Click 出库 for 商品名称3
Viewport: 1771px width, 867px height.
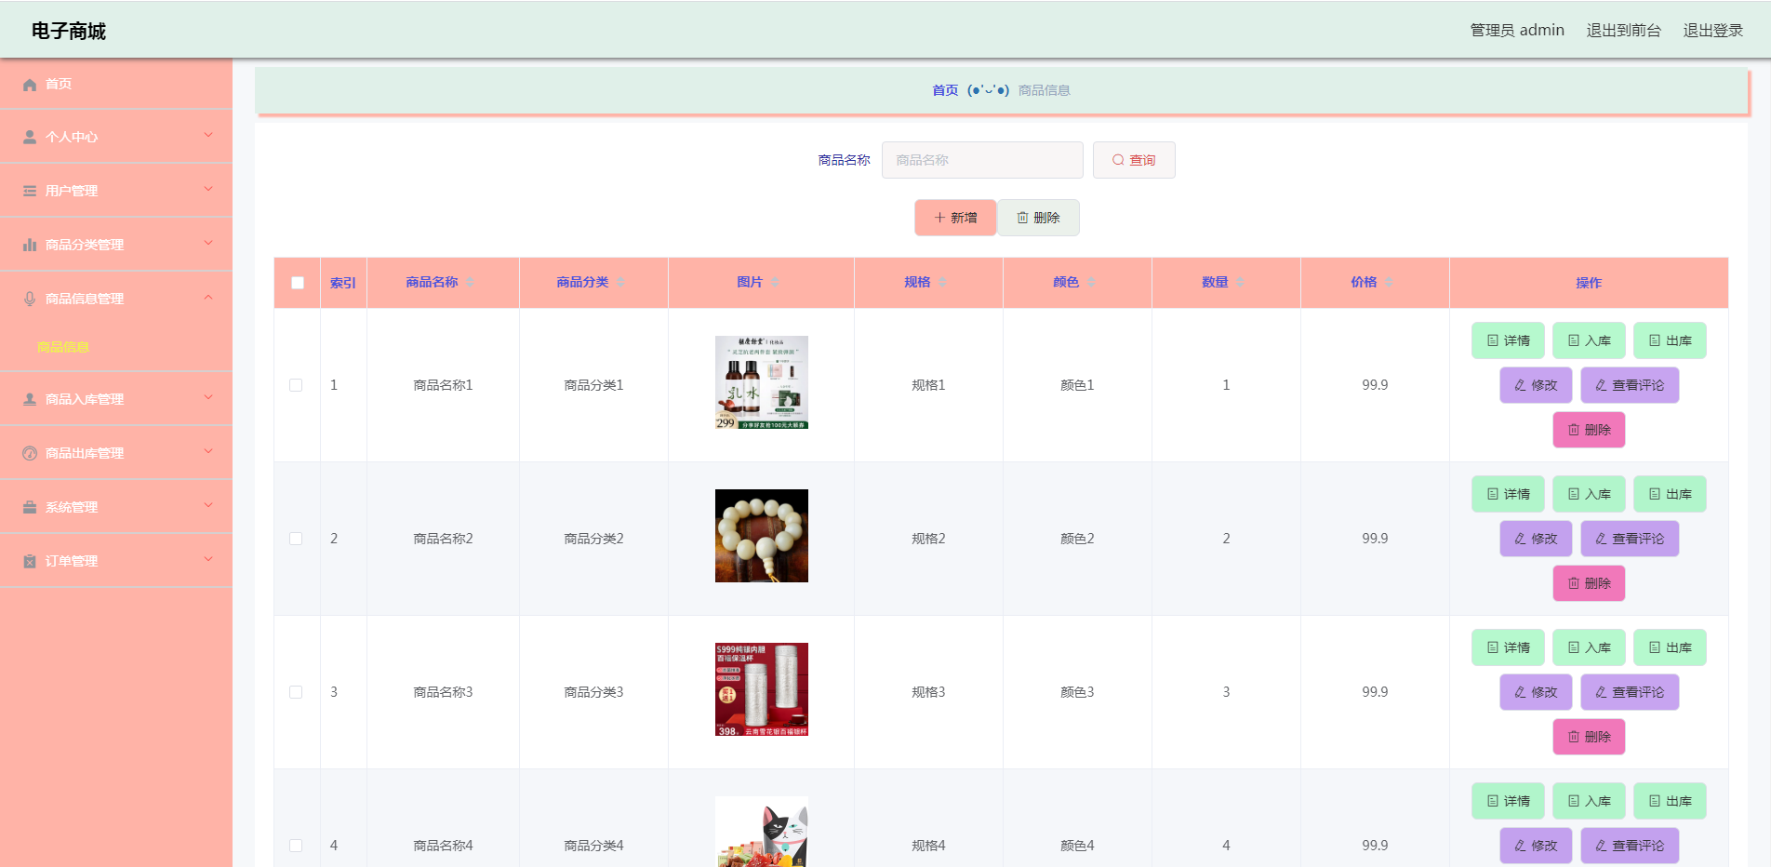click(1670, 647)
